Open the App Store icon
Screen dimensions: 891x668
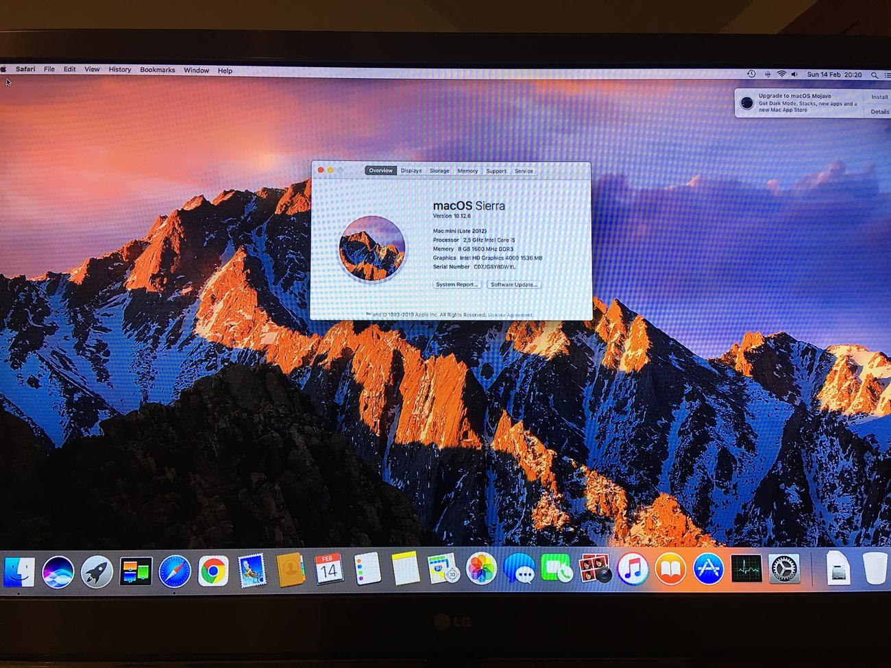tap(708, 569)
